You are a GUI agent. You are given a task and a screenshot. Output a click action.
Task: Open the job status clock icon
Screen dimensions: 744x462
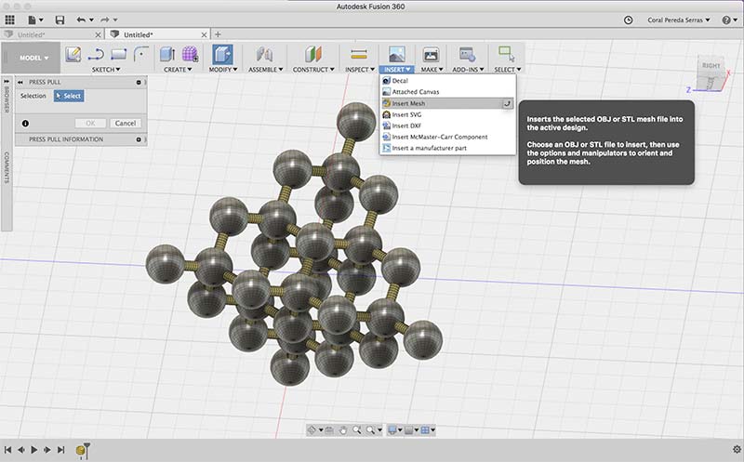[629, 20]
